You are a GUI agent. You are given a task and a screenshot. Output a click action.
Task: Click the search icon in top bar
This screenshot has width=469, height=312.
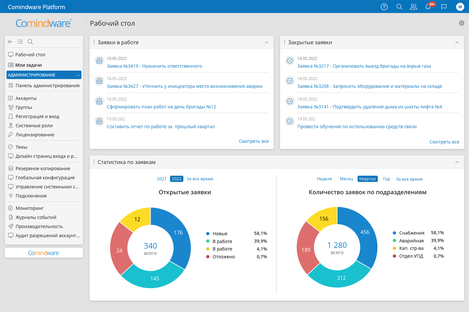399,7
